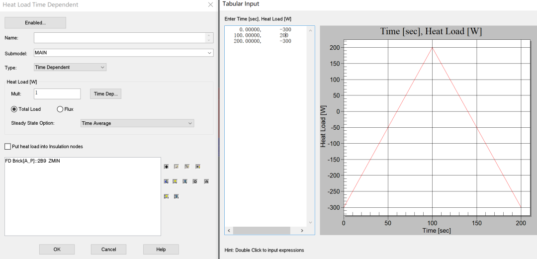Click the blue bulb icon in bottom row
The image size is (537, 259).
(176, 196)
